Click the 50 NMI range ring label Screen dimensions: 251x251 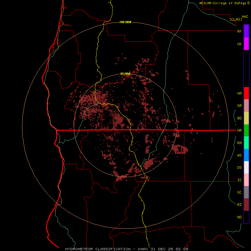tap(125, 74)
